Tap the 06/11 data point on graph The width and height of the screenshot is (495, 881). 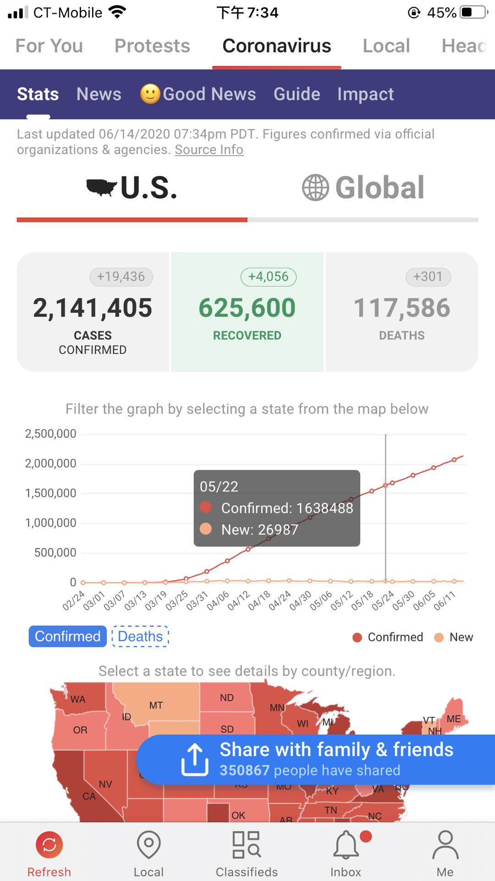[x=454, y=459]
